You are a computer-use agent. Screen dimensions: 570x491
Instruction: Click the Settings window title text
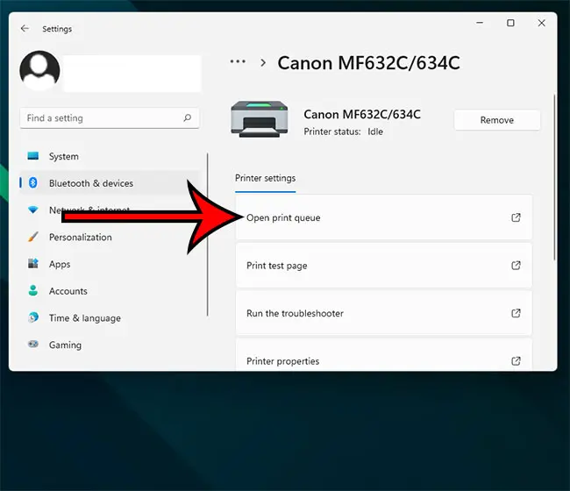[x=57, y=29]
